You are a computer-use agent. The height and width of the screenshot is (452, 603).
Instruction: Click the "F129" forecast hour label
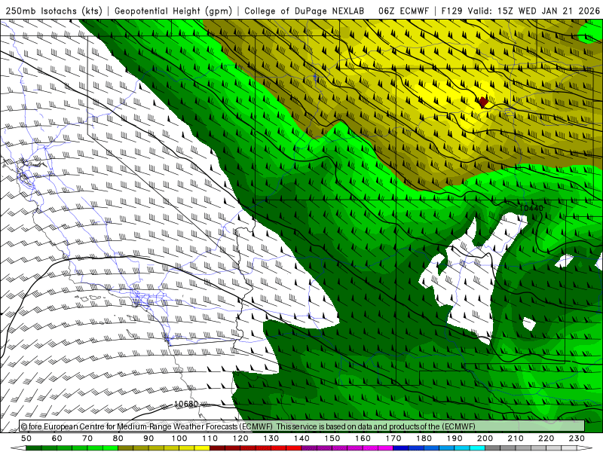451,11
